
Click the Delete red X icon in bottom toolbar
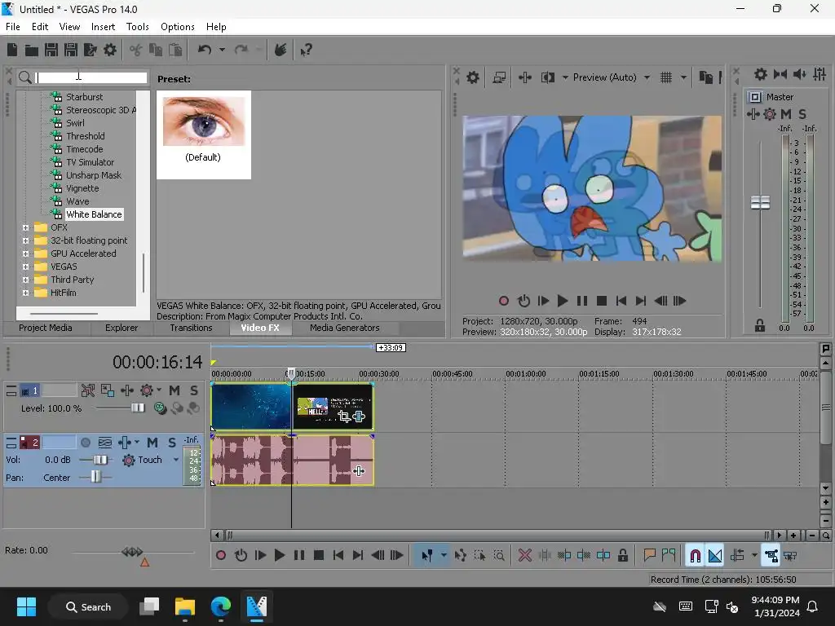pyautogui.click(x=524, y=556)
